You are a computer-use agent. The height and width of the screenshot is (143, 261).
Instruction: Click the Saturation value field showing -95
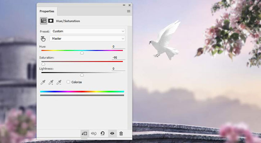(x=118, y=58)
